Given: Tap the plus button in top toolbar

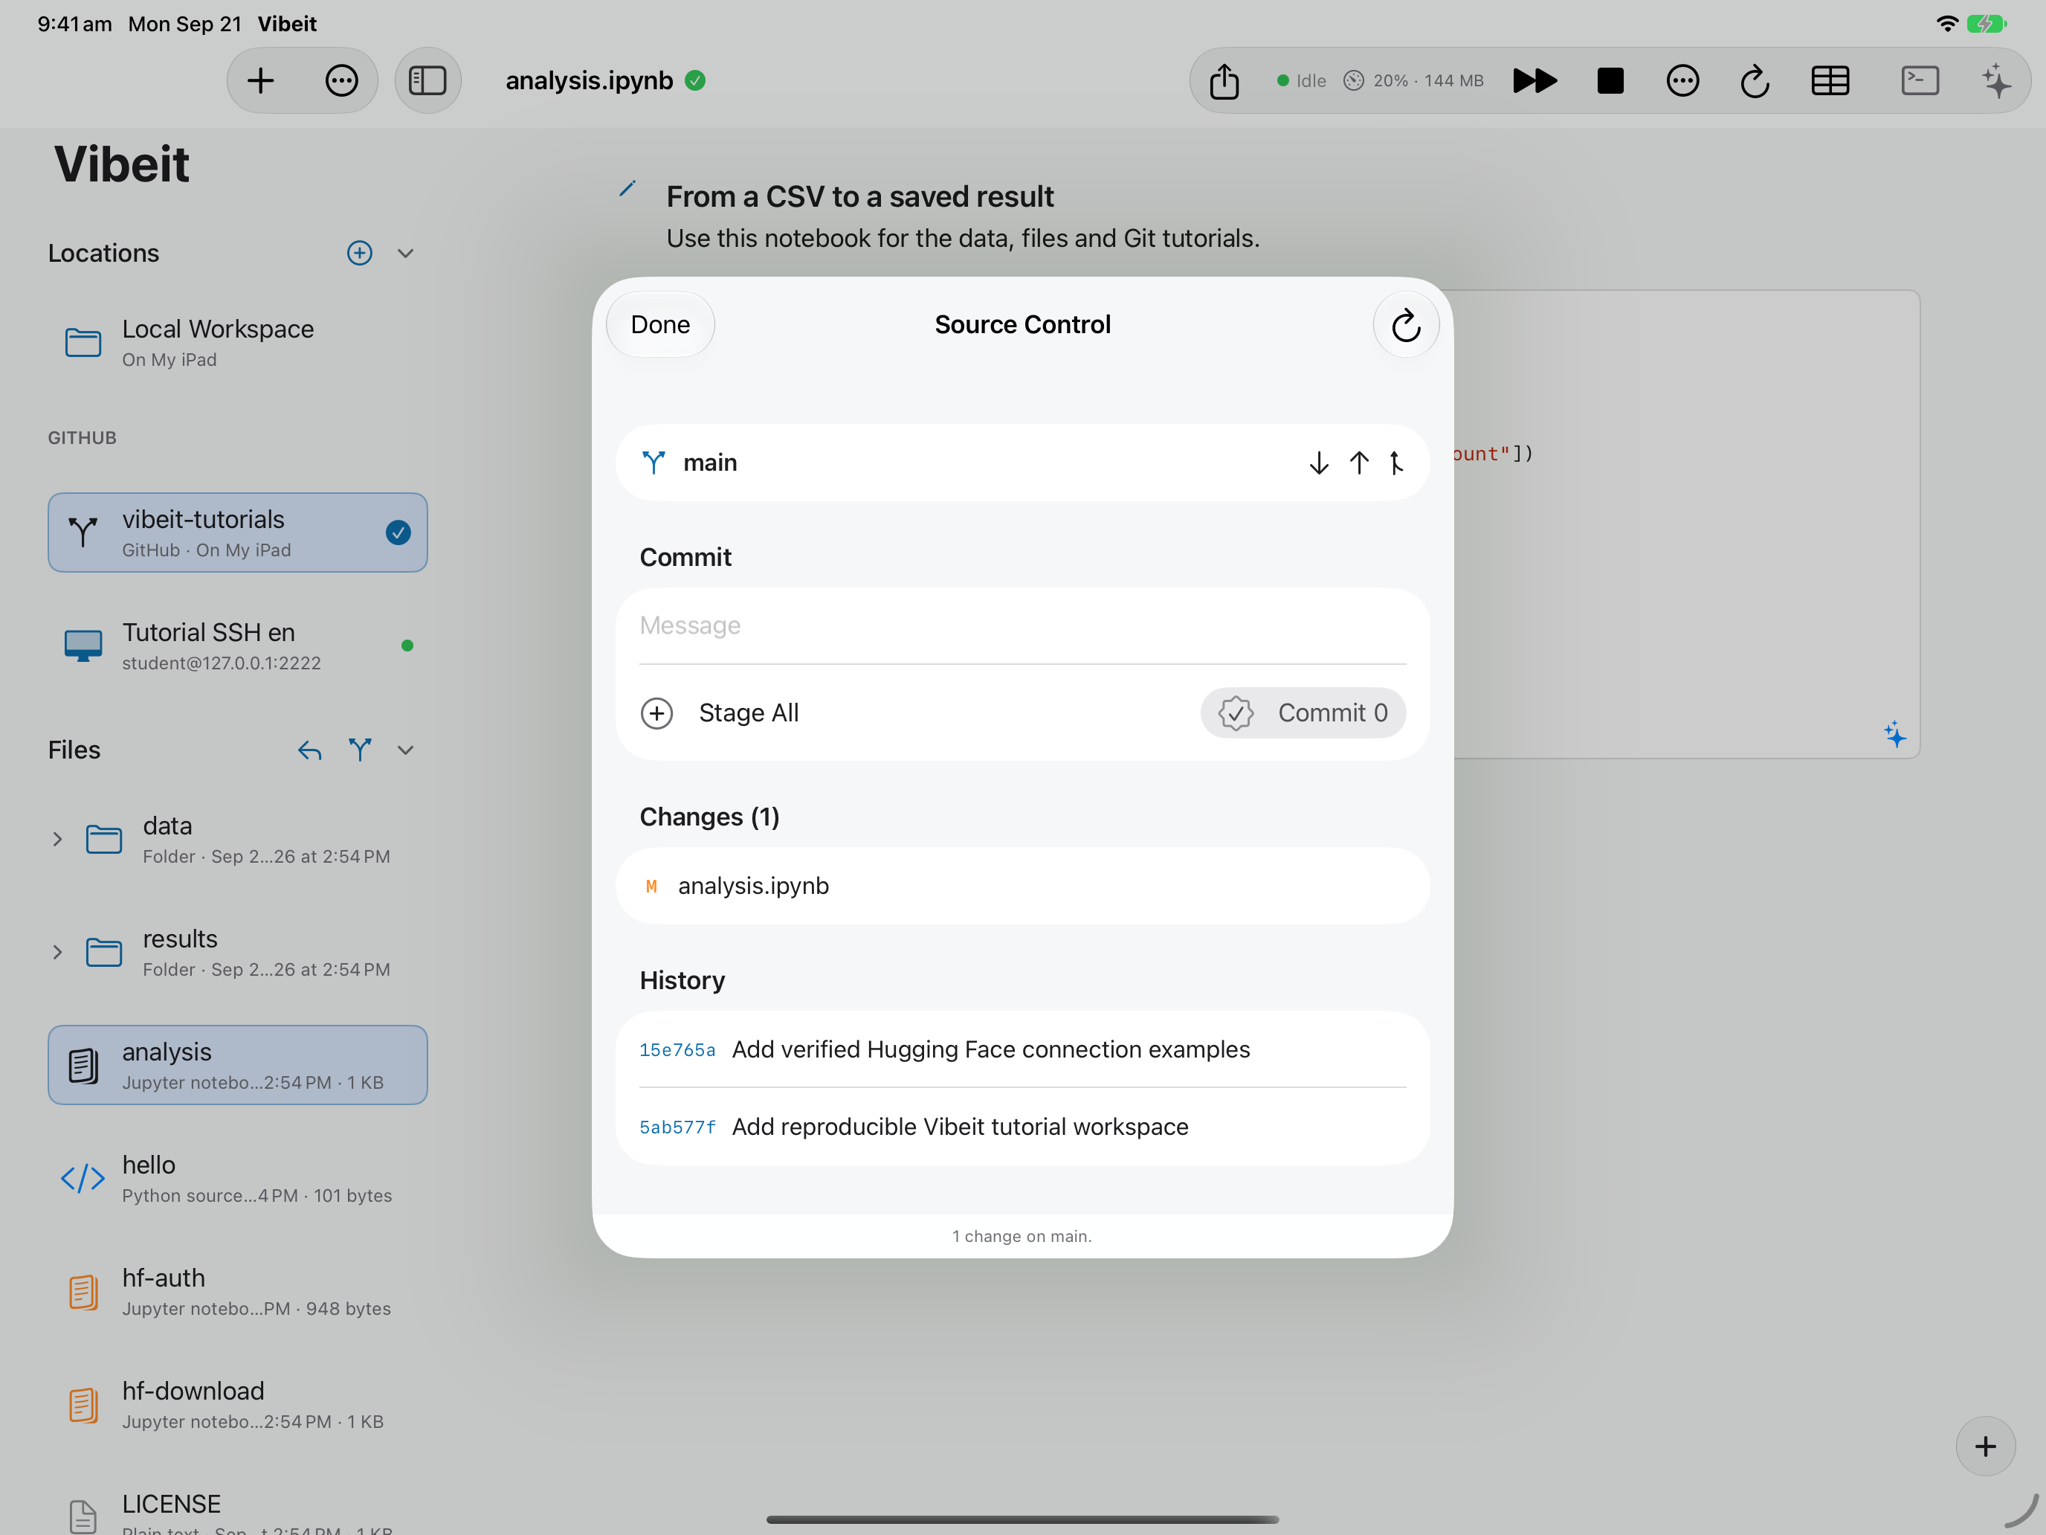Looking at the screenshot, I should tap(261, 80).
